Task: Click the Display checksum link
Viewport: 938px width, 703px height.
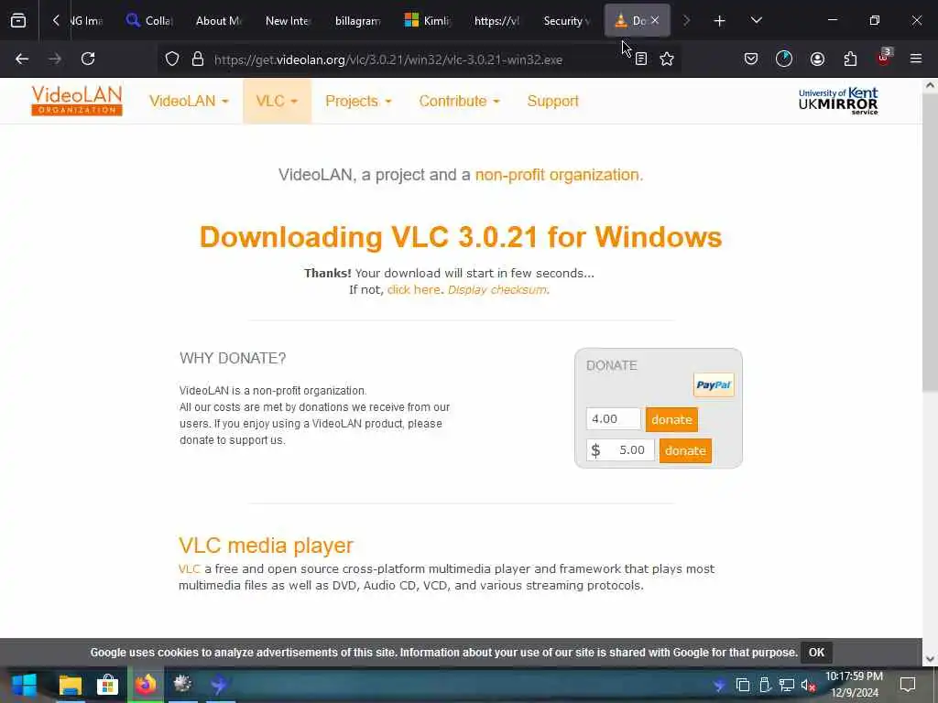Action: pos(497,290)
